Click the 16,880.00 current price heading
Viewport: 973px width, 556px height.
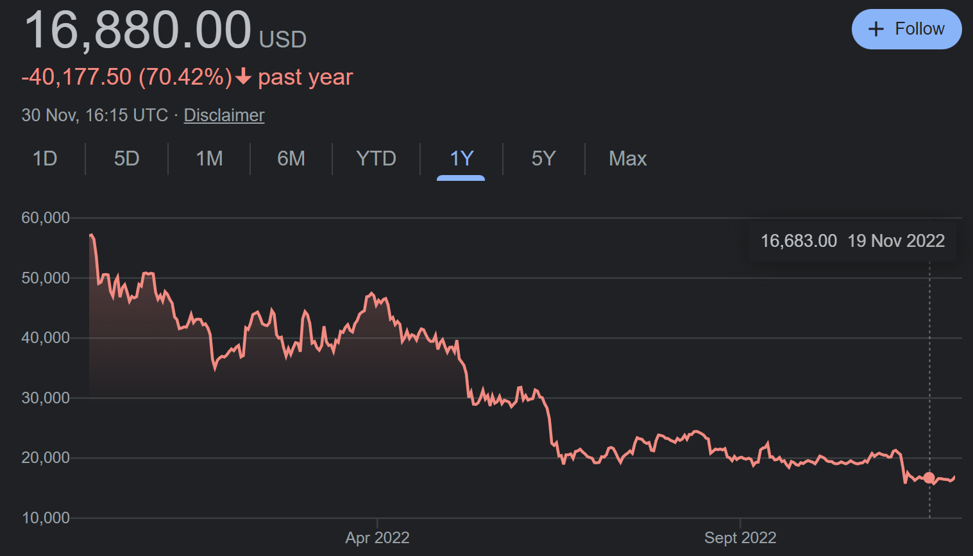(x=137, y=30)
